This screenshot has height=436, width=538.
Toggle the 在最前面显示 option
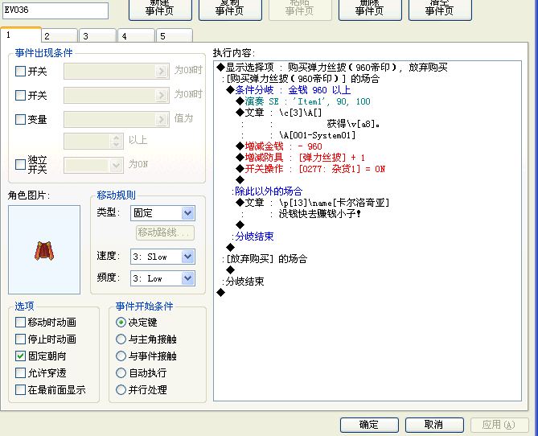[21, 390]
